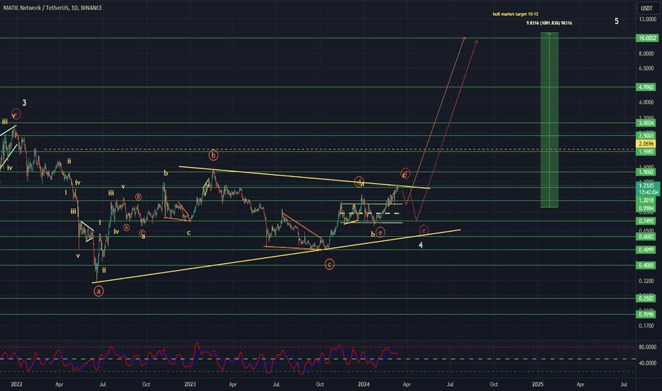The image size is (662, 391).
Task: Select the 1.2018 price level label
Action: point(647,200)
